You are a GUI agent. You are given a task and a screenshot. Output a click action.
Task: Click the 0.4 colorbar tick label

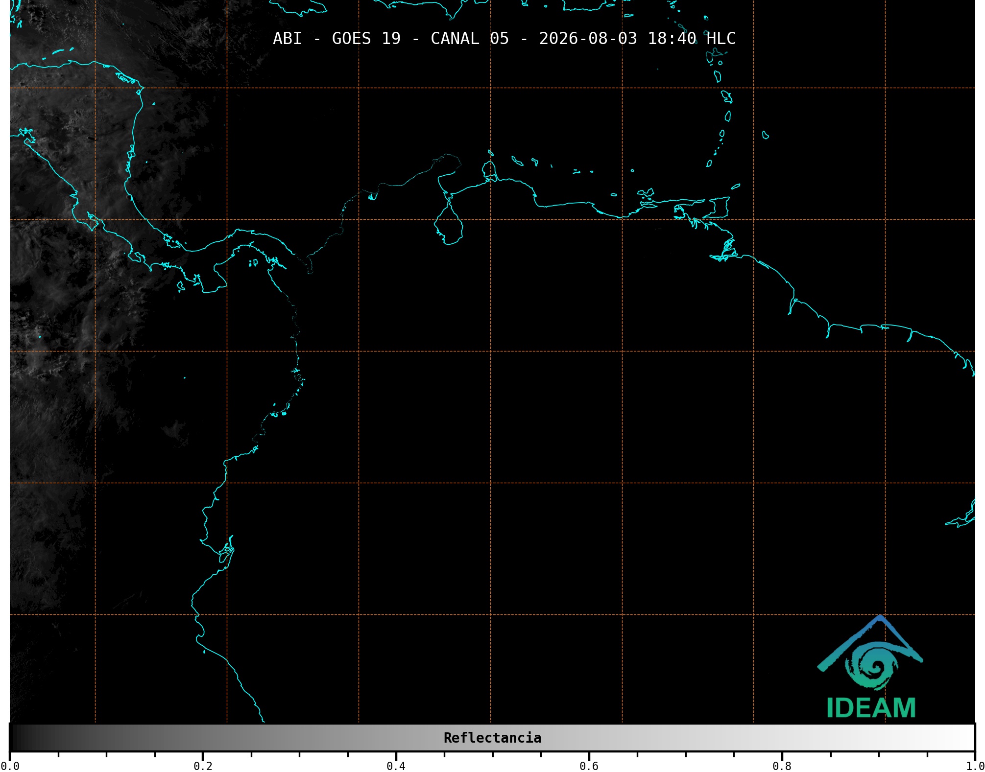pos(396,766)
